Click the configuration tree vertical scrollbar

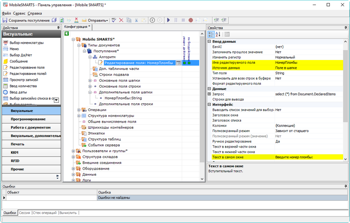tap(202, 107)
